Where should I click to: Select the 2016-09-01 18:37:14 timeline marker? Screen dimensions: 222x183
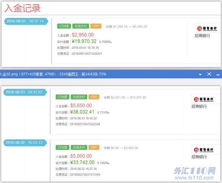[x=26, y=21]
